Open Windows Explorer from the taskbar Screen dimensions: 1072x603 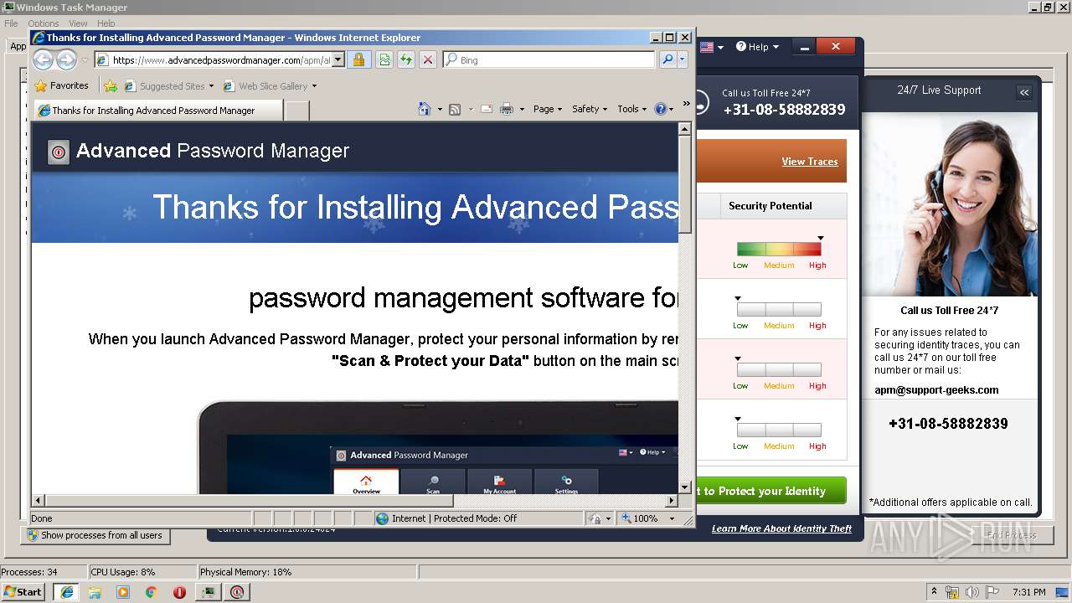point(95,592)
